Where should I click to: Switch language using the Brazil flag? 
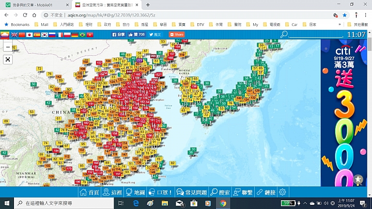pyautogui.click(x=82, y=35)
